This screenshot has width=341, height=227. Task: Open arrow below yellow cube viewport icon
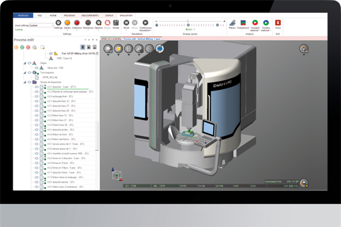coord(118,55)
